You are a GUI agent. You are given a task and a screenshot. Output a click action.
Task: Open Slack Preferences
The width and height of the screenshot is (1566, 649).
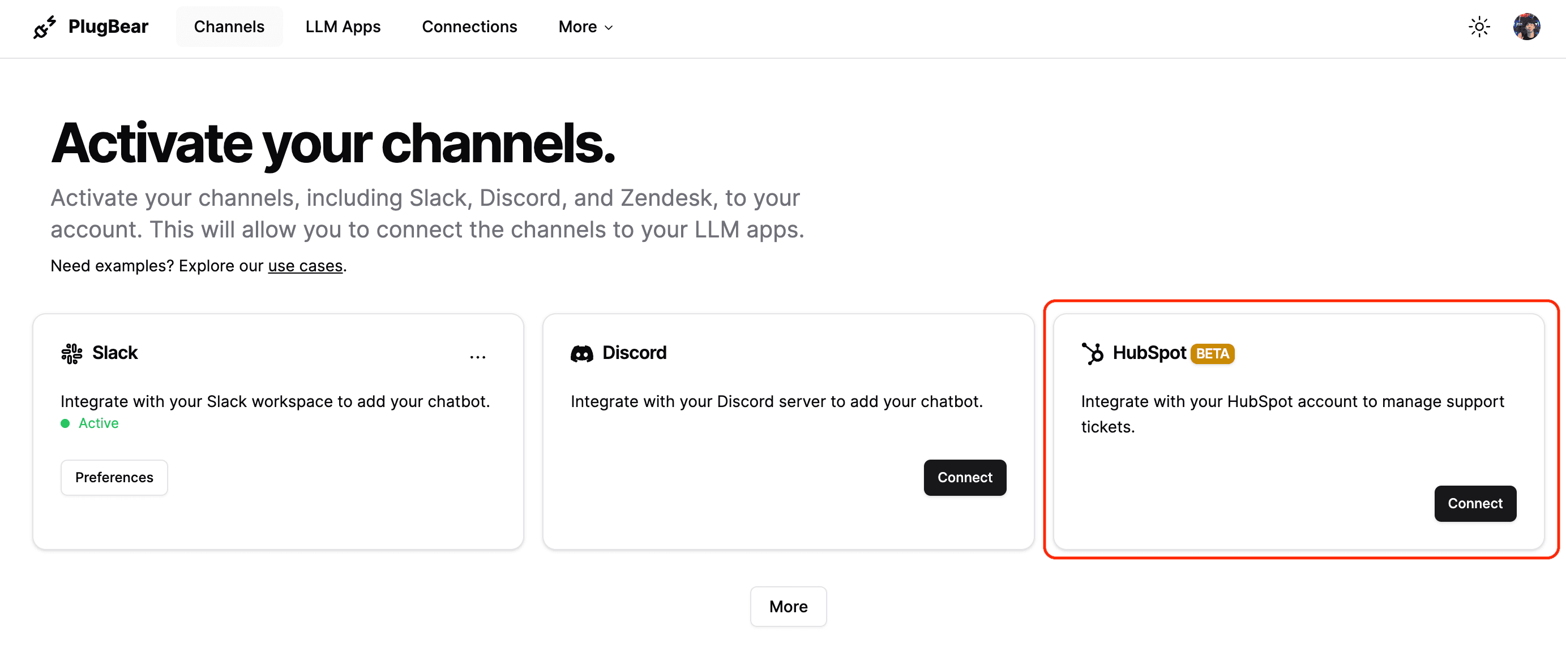pos(114,477)
